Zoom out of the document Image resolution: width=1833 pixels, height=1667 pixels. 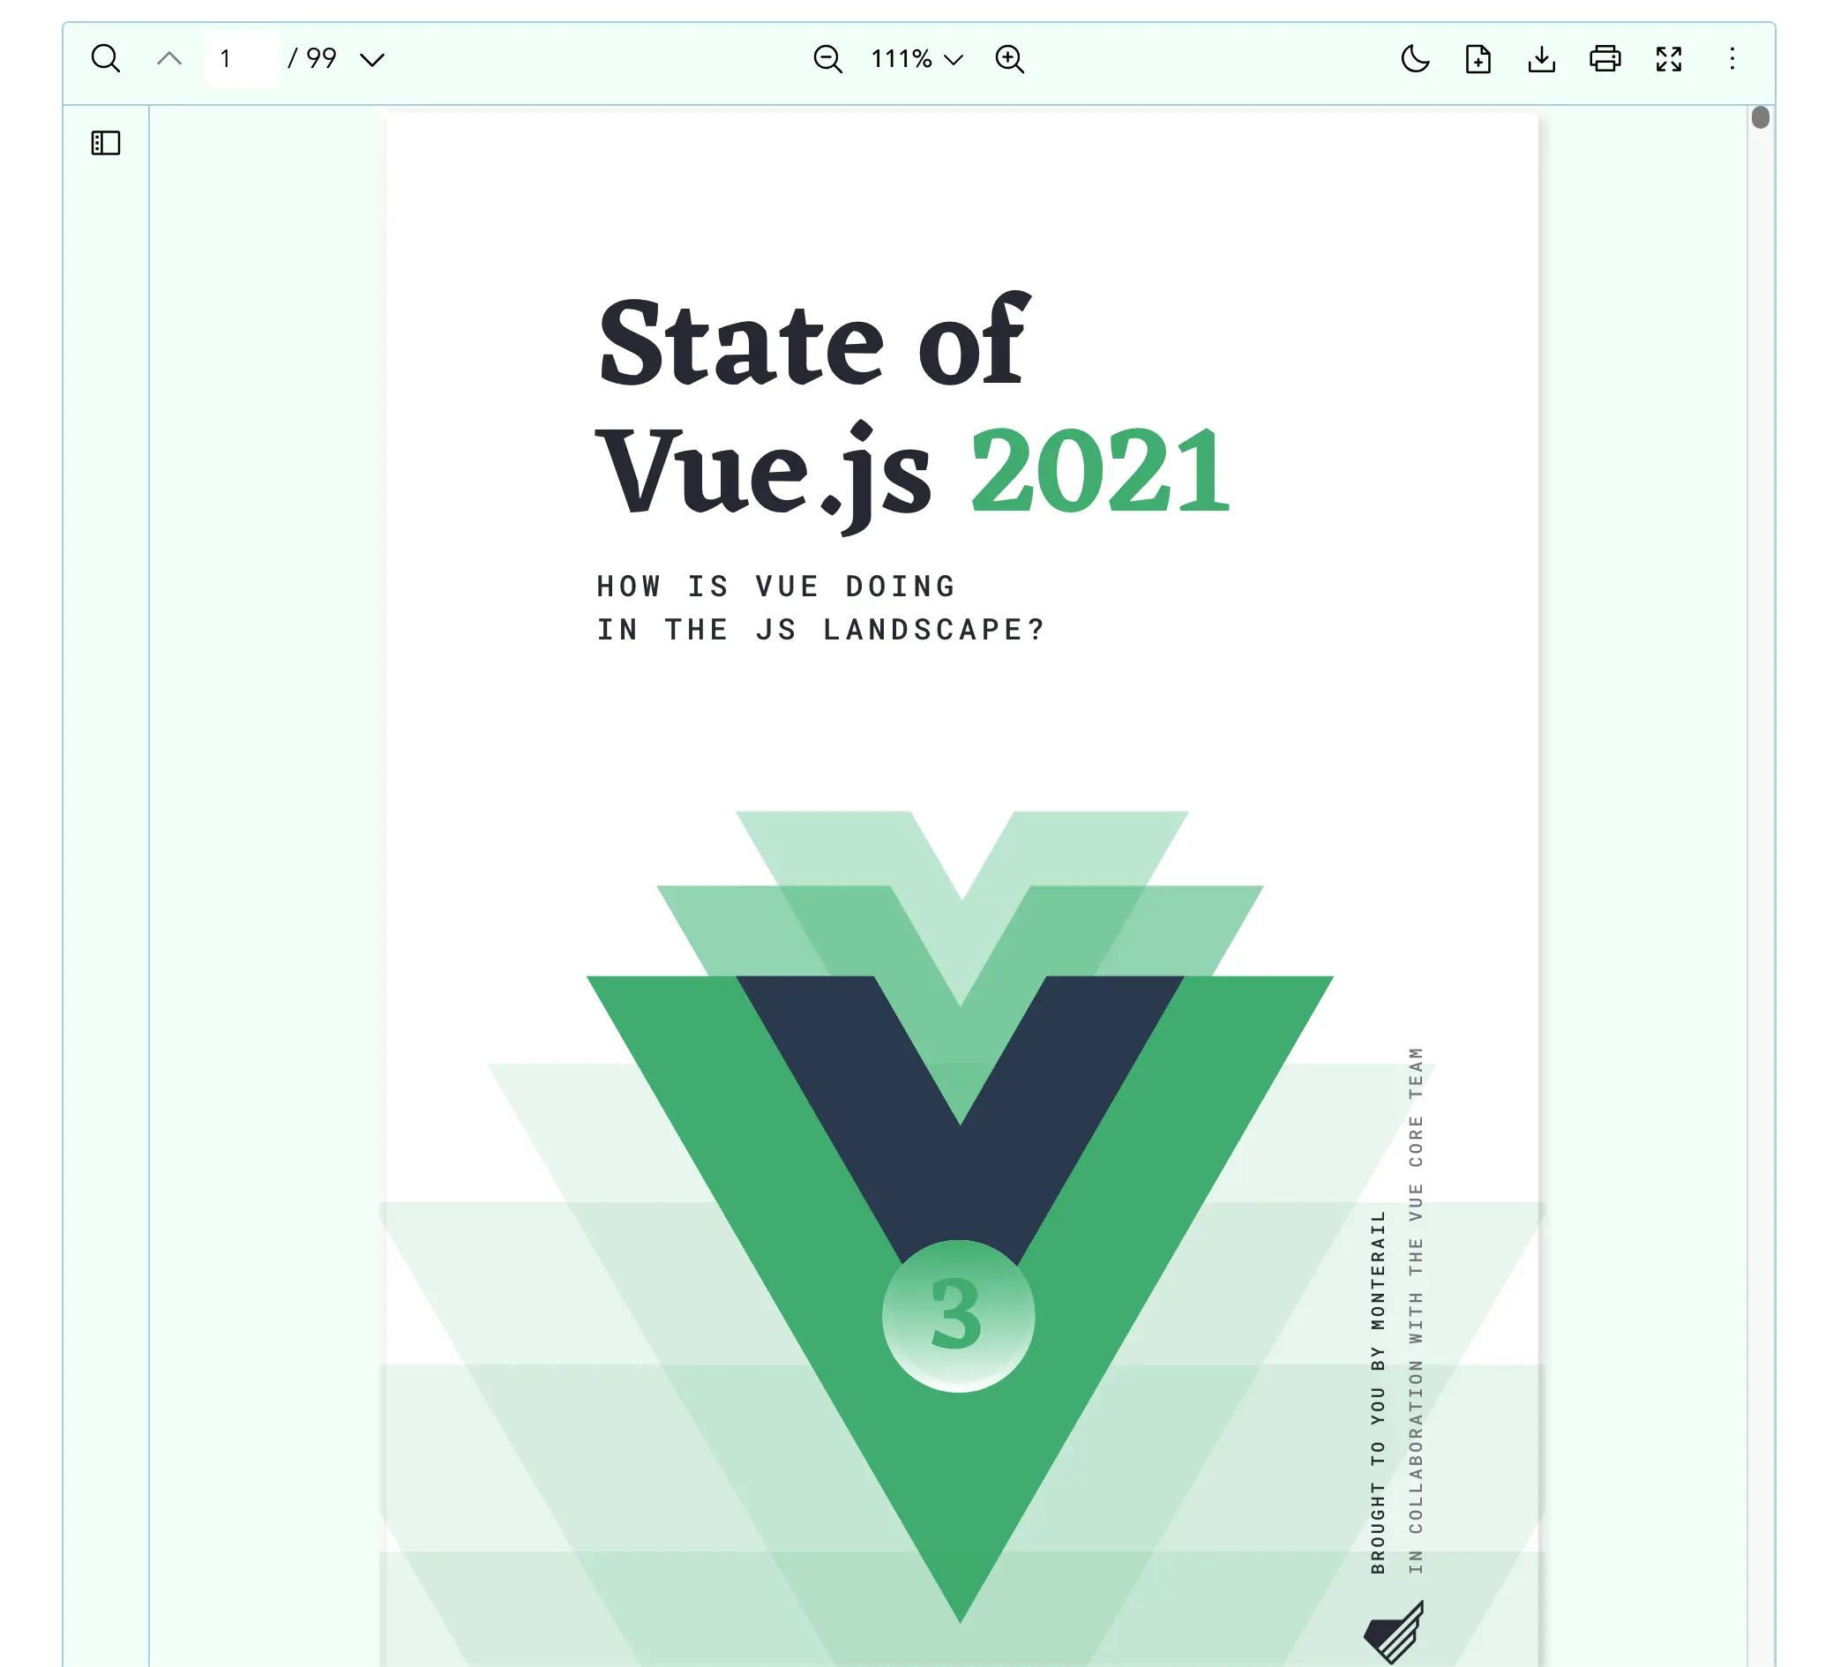point(827,59)
